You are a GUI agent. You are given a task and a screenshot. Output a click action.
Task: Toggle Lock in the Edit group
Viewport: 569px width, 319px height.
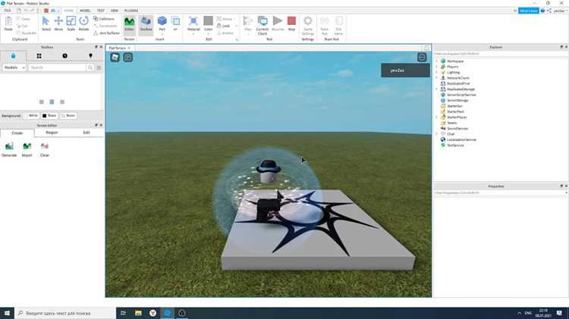(x=224, y=26)
